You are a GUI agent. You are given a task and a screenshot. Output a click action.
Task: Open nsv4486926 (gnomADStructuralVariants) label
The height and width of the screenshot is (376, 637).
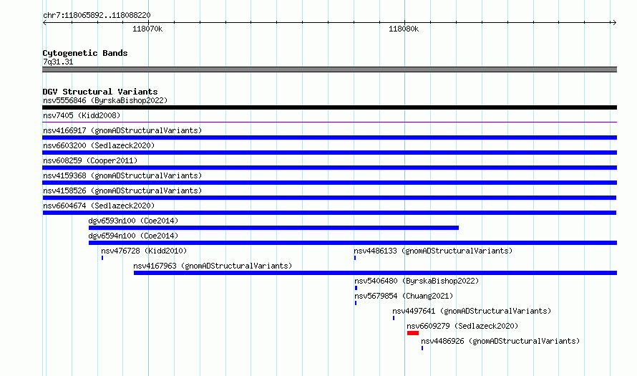click(500, 341)
